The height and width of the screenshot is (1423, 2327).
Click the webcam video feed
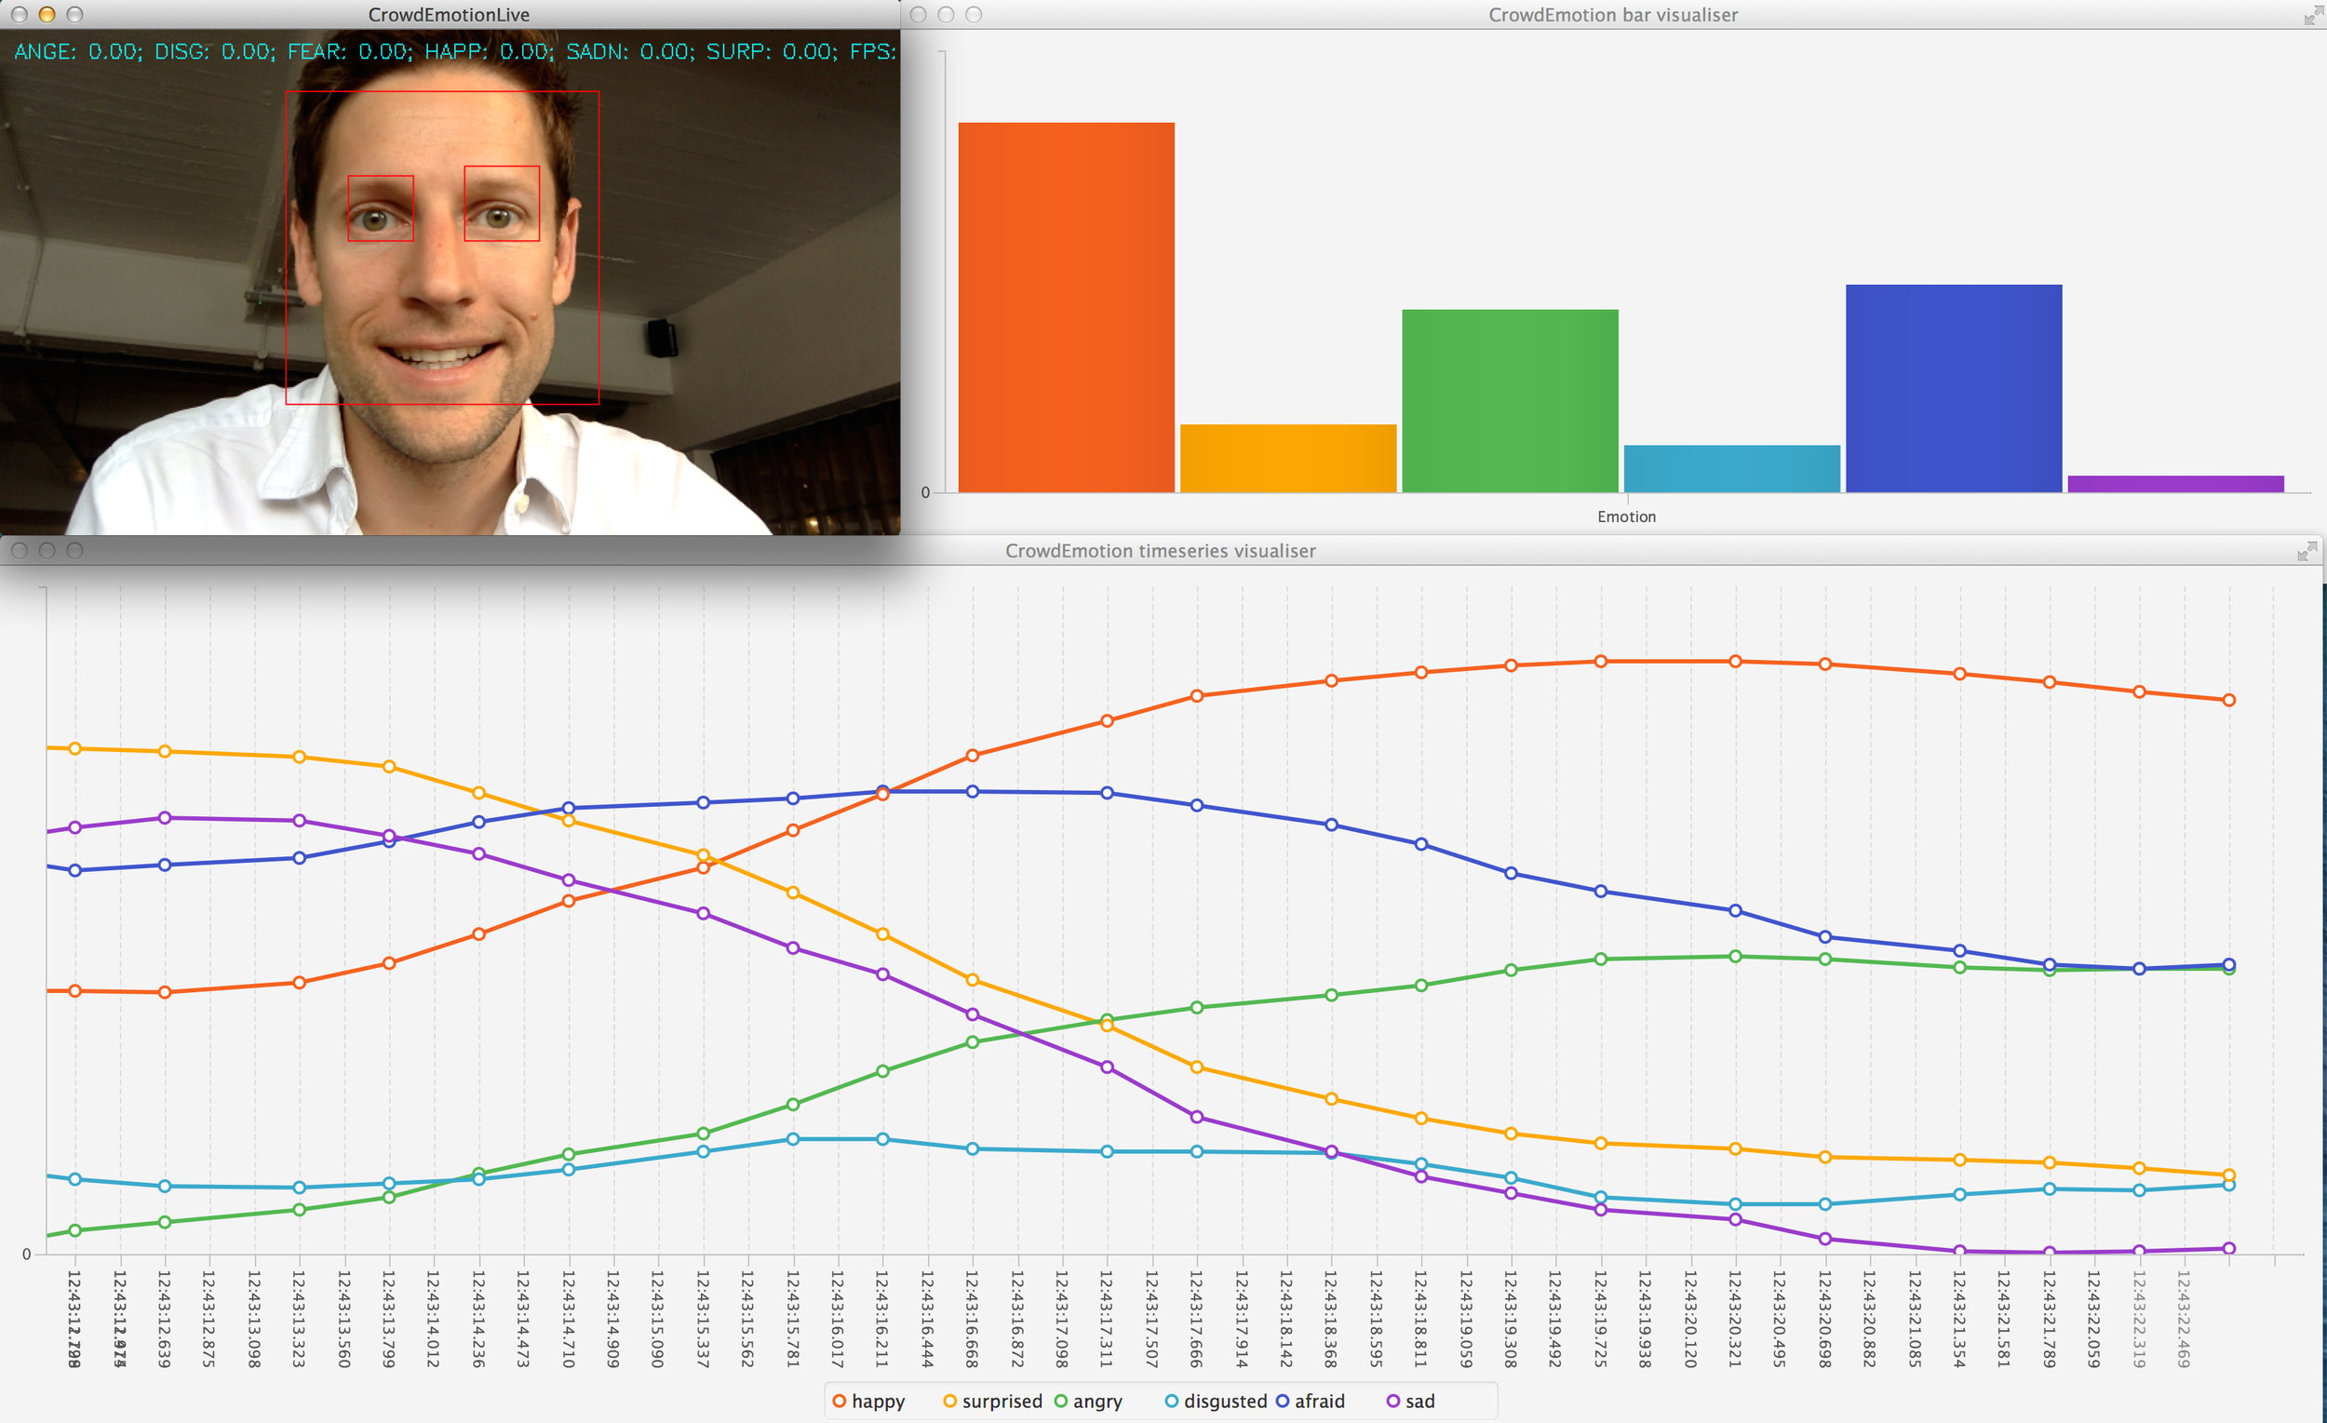(x=450, y=283)
